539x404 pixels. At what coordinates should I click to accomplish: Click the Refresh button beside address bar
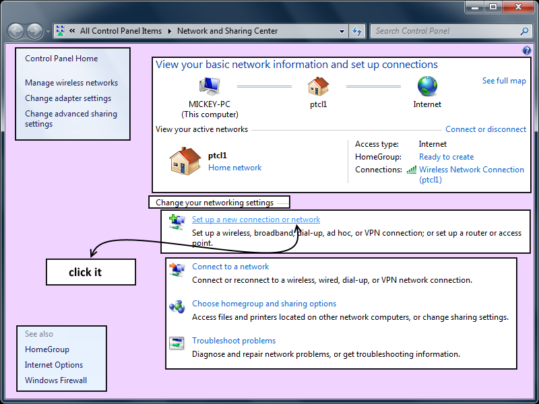coord(357,31)
